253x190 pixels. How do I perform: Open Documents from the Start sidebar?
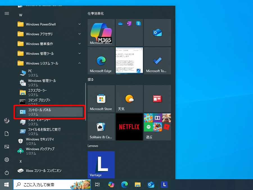[7, 134]
